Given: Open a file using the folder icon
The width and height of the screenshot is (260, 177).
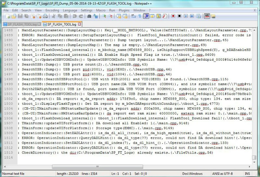Looking at the screenshot, I should pos(14,16).
